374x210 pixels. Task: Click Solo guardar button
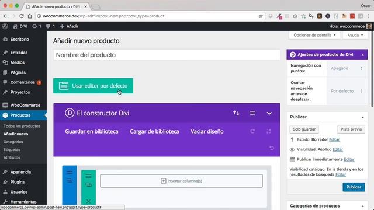point(304,129)
